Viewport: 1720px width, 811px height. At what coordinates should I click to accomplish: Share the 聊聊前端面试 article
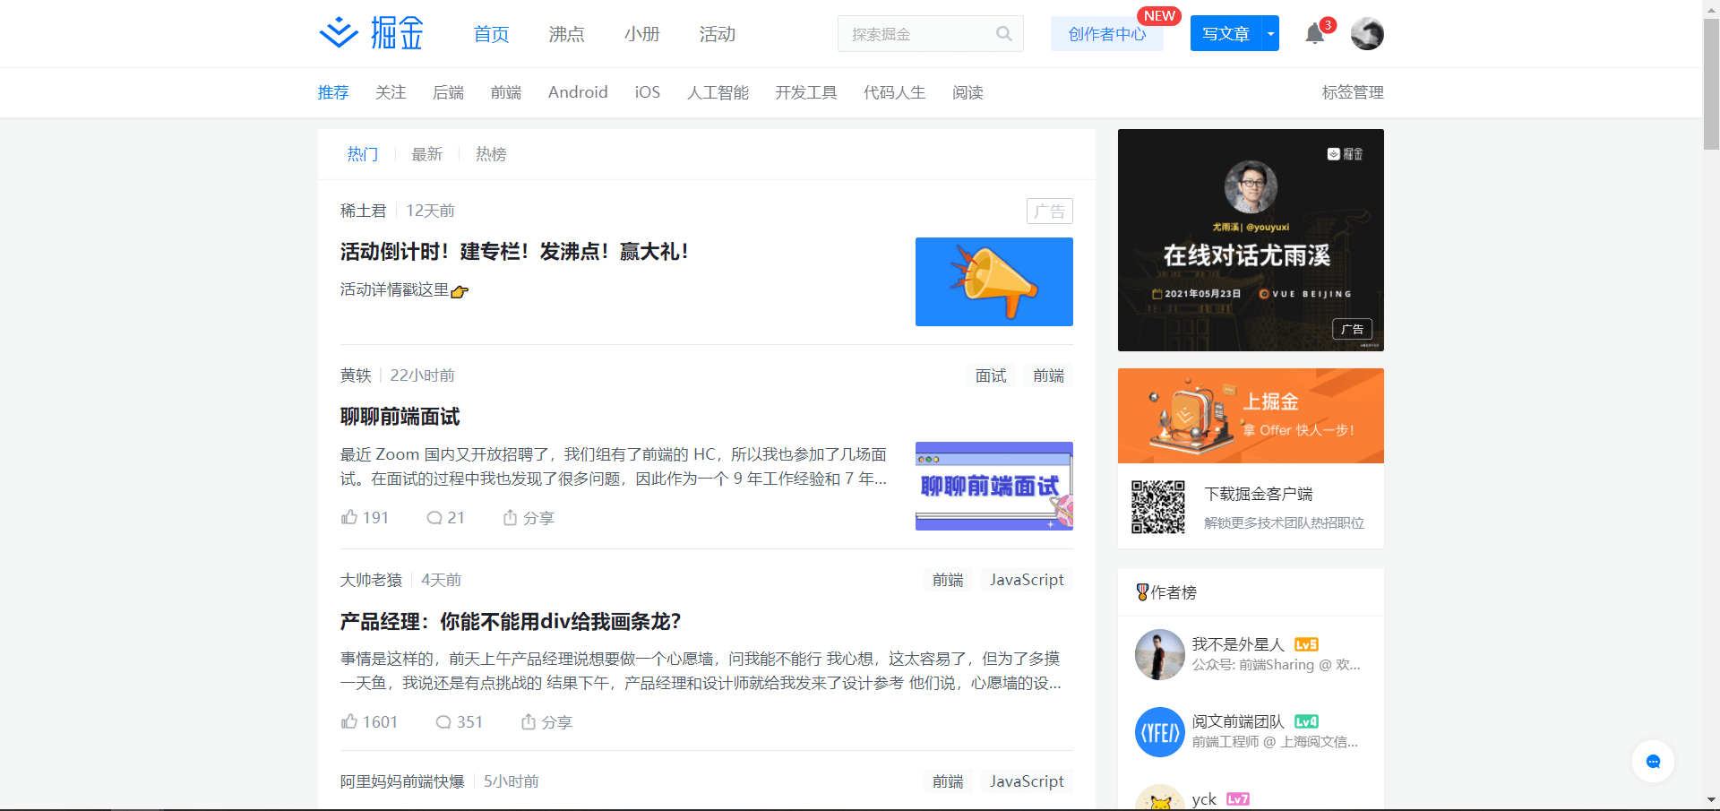[x=529, y=517]
